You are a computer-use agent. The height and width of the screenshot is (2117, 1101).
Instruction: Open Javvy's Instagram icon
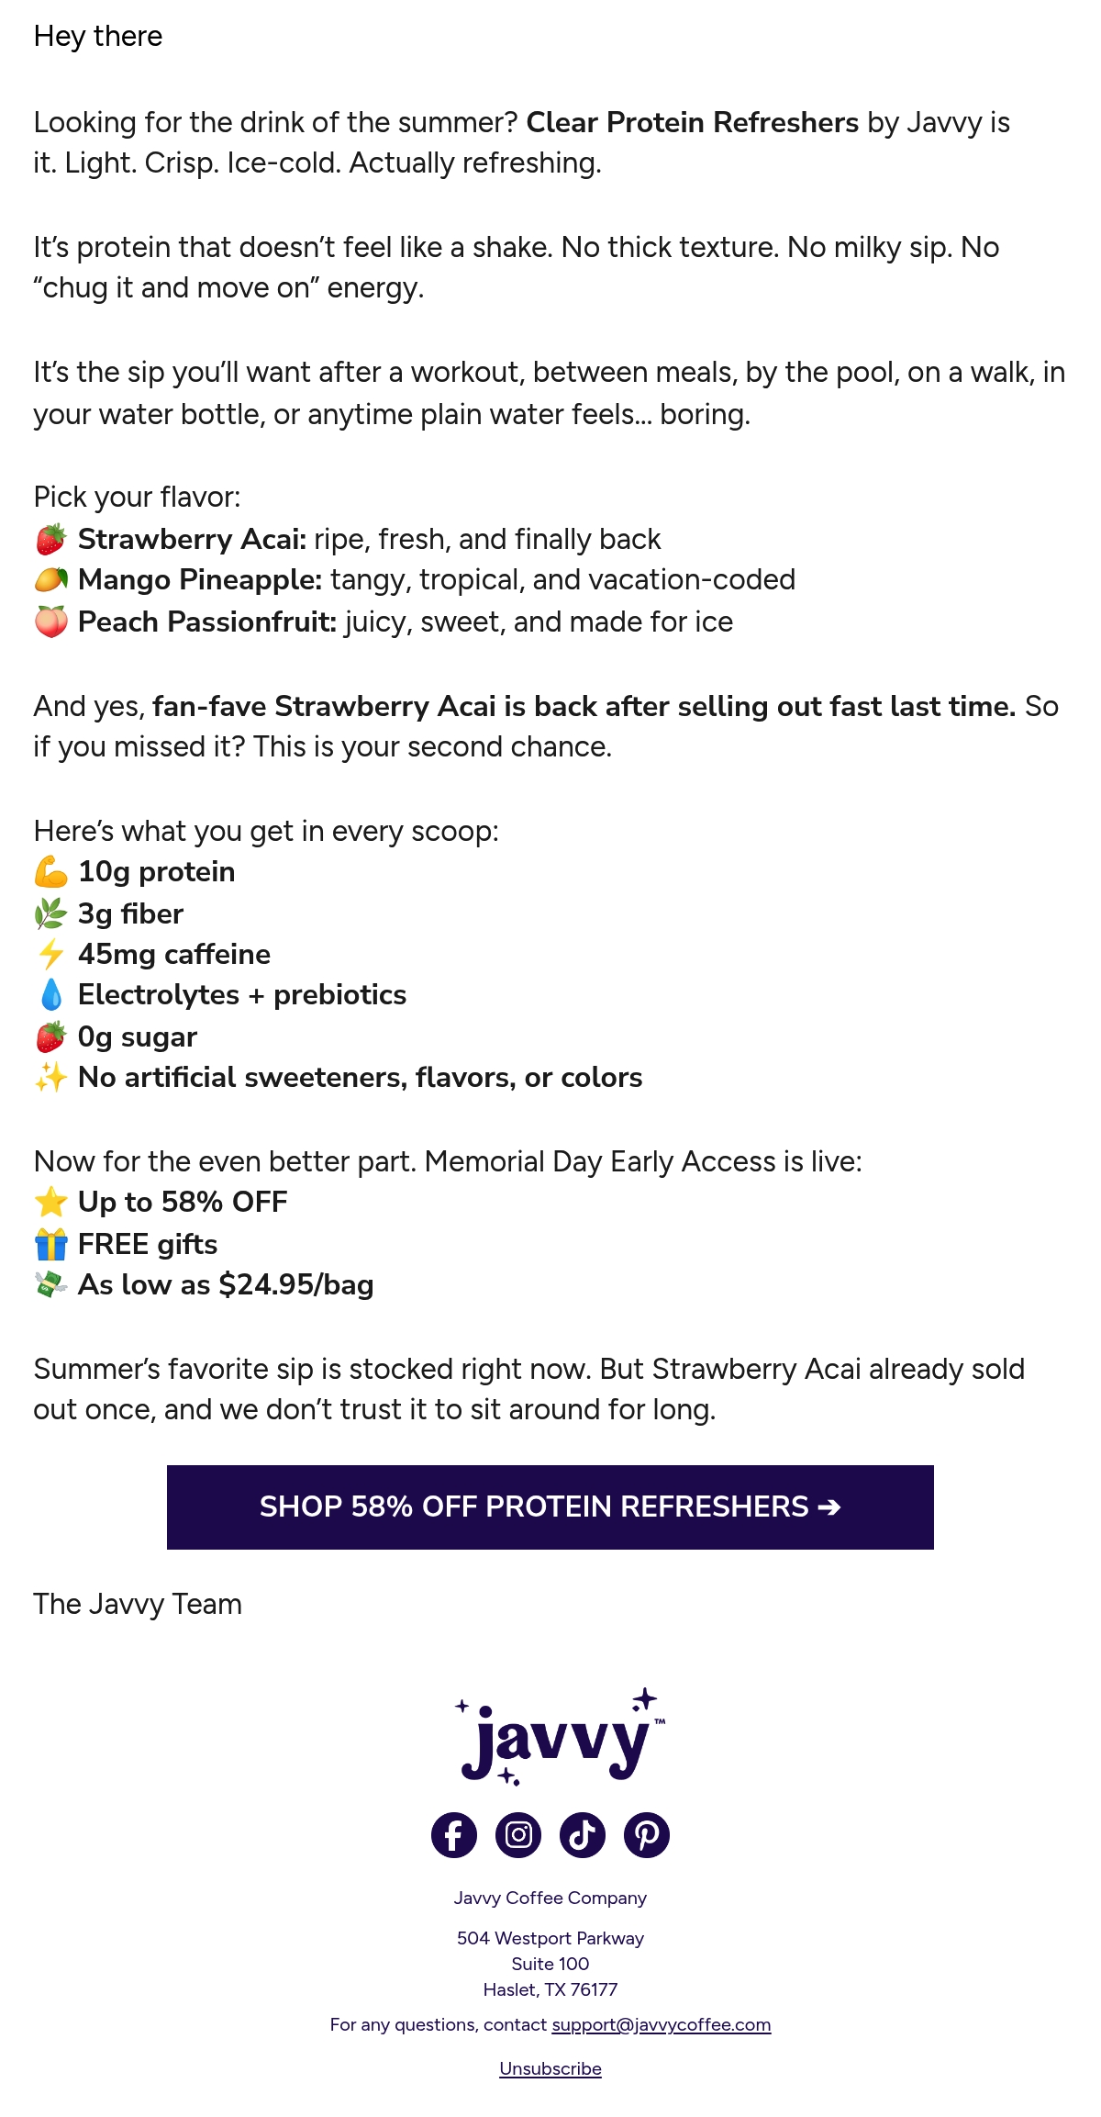[x=518, y=1835]
